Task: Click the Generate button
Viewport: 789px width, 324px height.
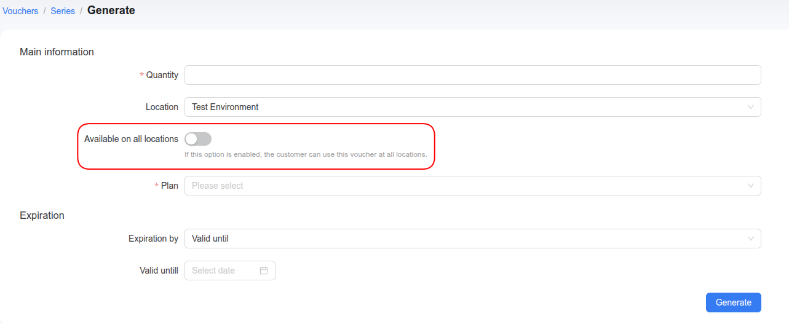Action: 734,302
